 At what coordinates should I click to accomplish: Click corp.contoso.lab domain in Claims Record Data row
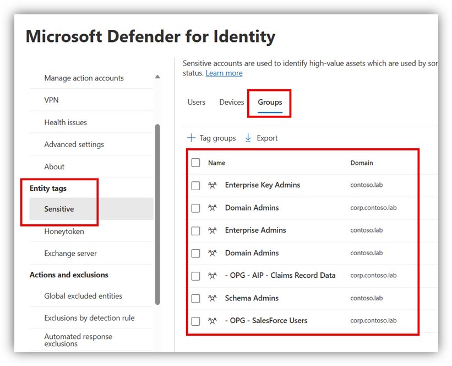tap(373, 276)
